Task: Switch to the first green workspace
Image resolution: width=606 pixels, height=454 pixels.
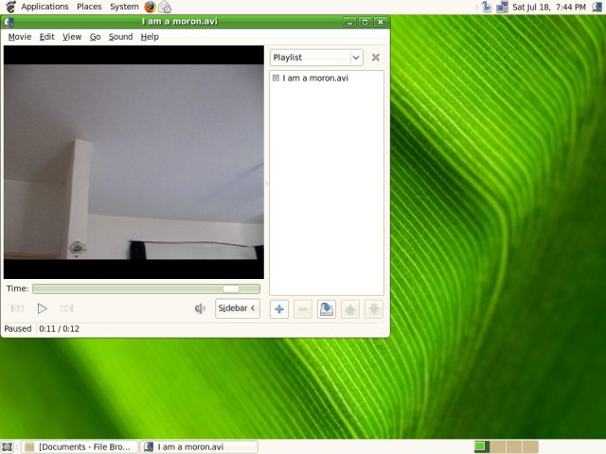Action: tap(482, 446)
